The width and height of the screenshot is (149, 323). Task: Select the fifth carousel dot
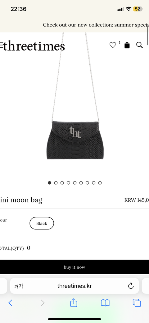75,183
